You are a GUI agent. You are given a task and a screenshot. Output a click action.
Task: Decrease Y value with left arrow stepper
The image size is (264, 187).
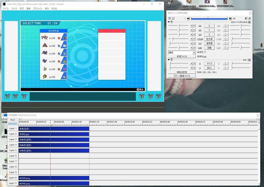pos(191,30)
